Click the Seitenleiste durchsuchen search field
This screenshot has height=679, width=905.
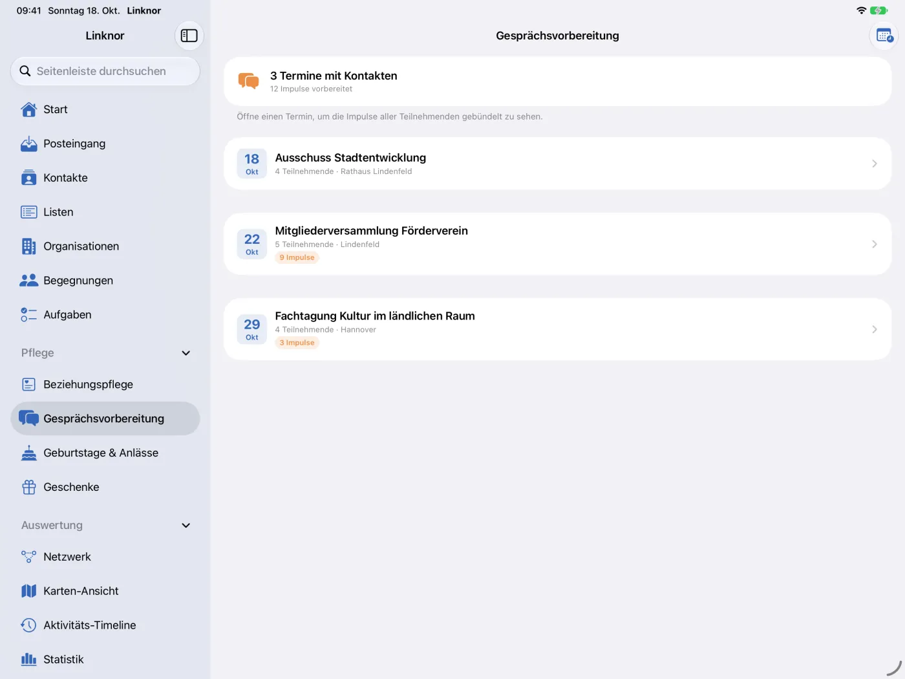(x=105, y=71)
